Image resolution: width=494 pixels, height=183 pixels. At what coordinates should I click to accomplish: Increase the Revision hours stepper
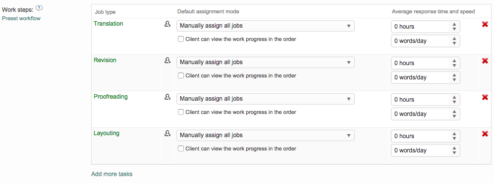[x=454, y=61]
